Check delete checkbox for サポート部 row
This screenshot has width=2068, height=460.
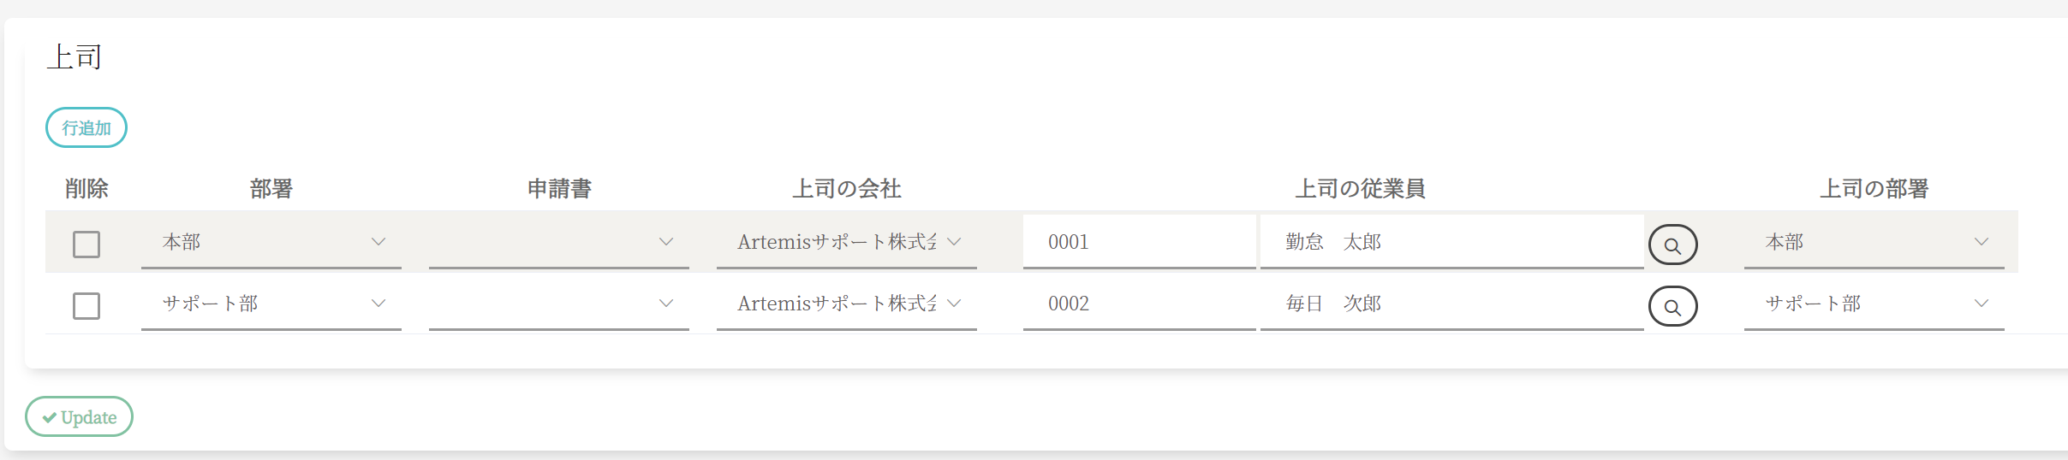[x=86, y=306]
